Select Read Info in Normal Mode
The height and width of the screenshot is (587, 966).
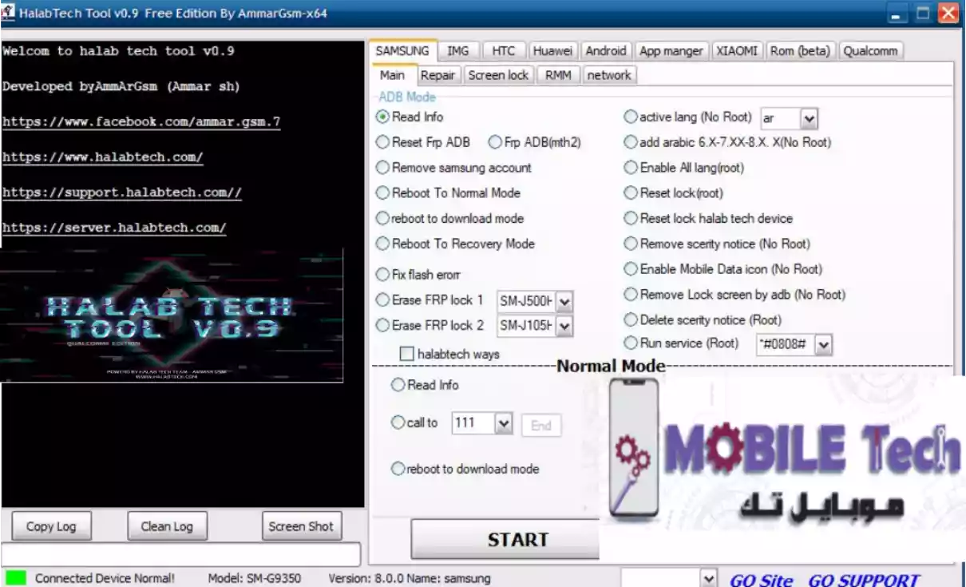point(425,385)
